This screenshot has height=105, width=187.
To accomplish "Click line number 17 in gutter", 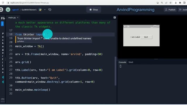I will coord(11,30).
